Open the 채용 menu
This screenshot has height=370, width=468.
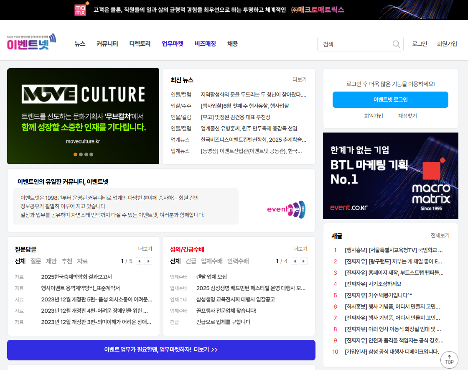(x=232, y=43)
